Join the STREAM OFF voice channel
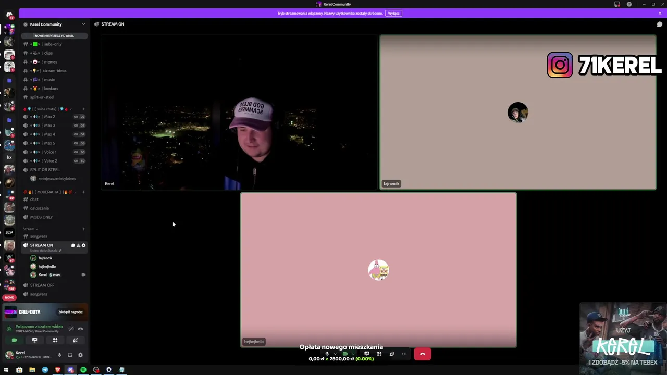 pyautogui.click(x=54, y=285)
